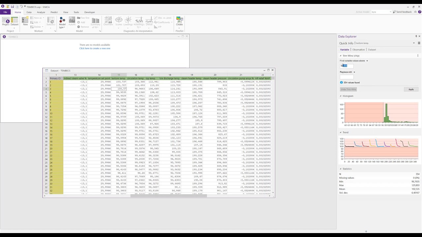Viewport: 422px width, 237px height.
Task: Switch to the Data ribbon tab
Action: pos(29,12)
